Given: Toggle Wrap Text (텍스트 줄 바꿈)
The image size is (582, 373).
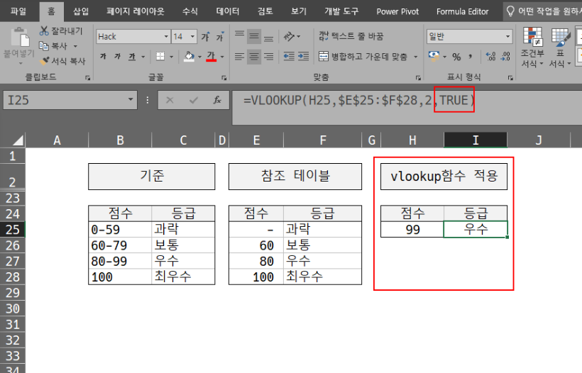Looking at the screenshot, I should pos(351,36).
